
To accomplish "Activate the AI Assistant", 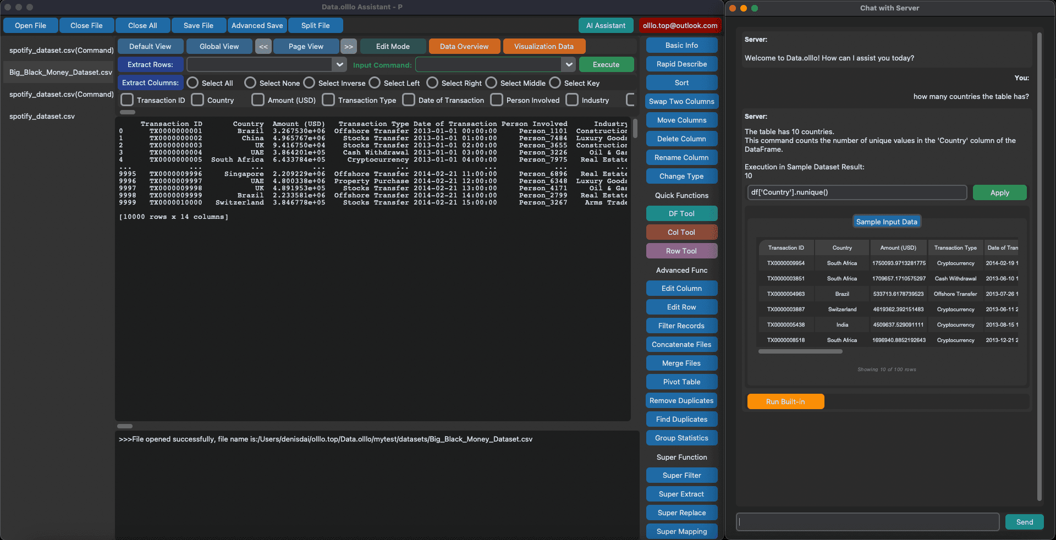I will pos(606,25).
